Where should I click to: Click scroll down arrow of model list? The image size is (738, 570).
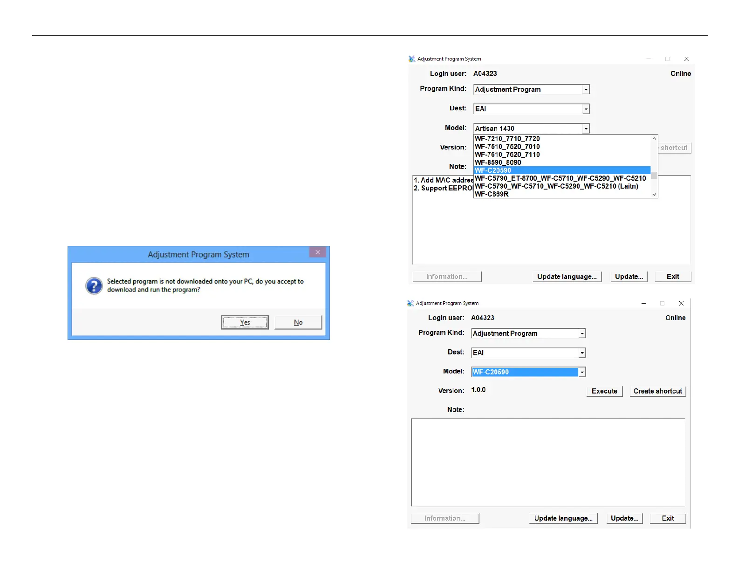click(654, 194)
